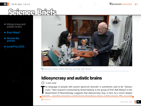Click the left handle of orange scroll bar
141x106 pixels.
click(x=40, y=97)
